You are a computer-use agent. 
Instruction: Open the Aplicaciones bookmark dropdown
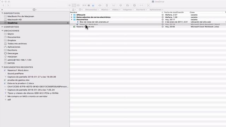click(x=156, y=10)
